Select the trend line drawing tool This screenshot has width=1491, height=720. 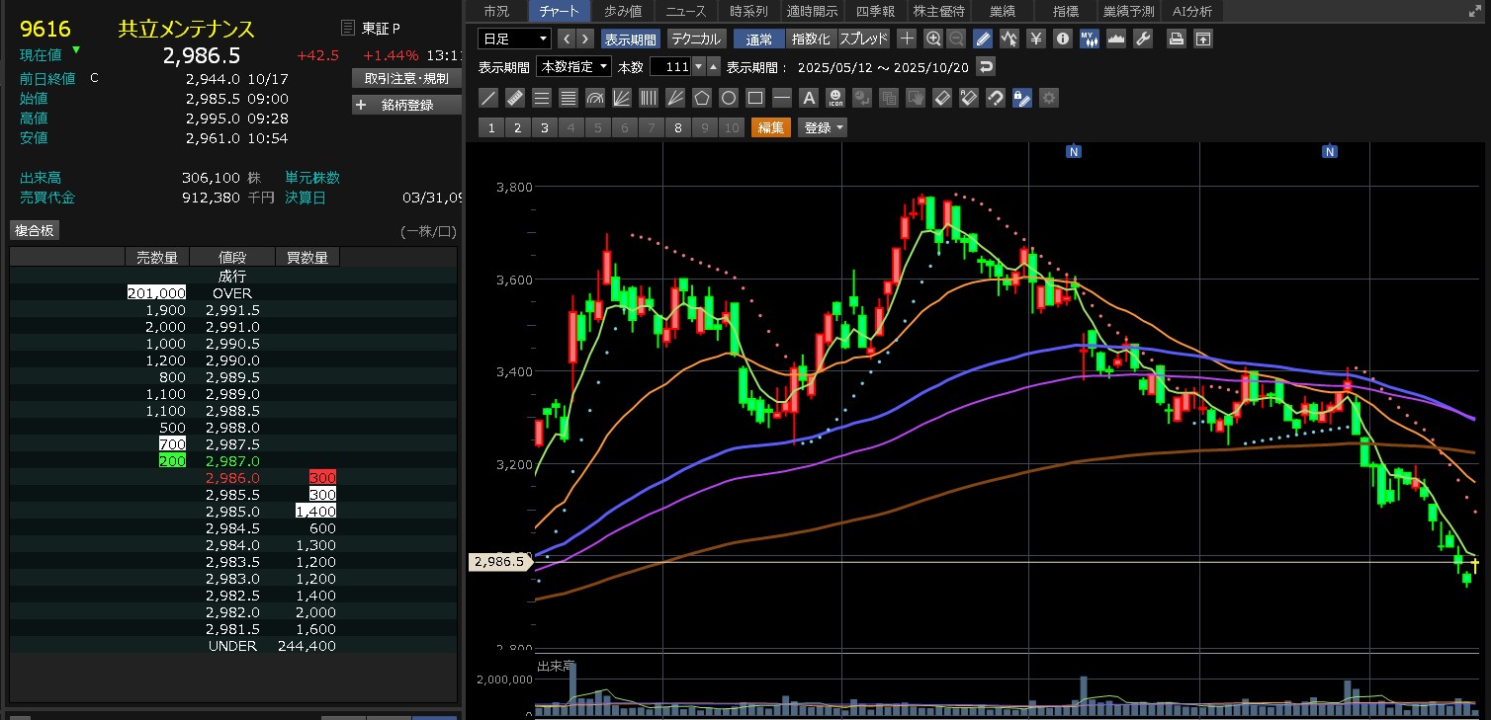487,98
